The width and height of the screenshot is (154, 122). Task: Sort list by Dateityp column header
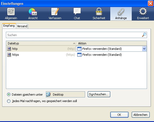41,43
